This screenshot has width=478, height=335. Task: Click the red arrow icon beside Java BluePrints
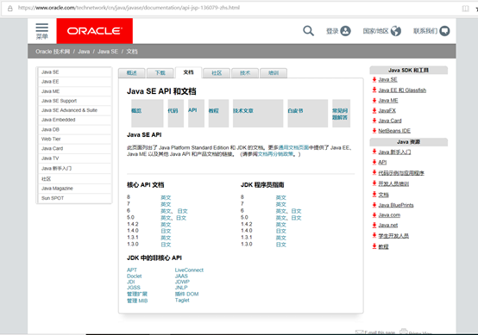pyautogui.click(x=374, y=205)
